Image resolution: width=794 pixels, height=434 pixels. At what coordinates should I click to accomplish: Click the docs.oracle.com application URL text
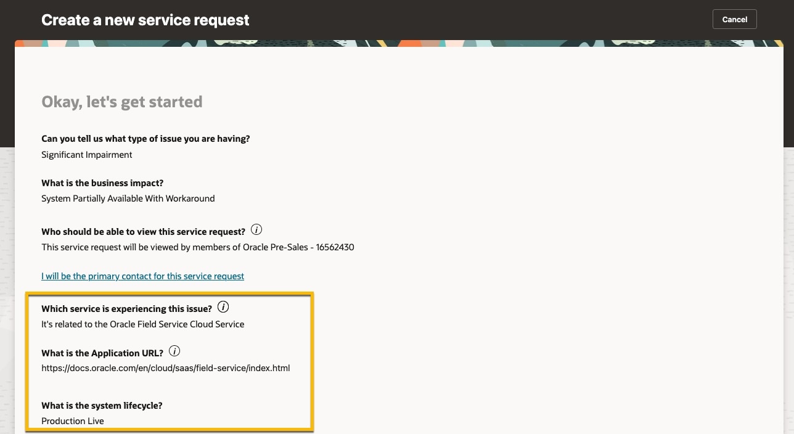pos(165,368)
